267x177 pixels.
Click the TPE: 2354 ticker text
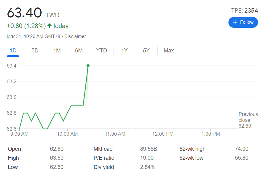click(244, 11)
